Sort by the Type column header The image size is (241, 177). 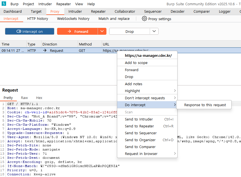click(34, 44)
